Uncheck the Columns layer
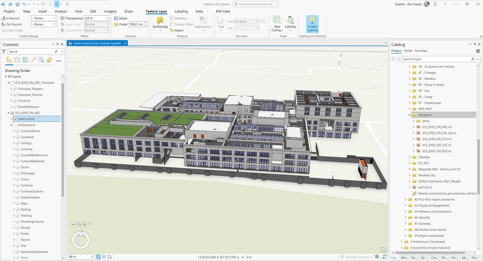This screenshot has width=483, height=261. (18, 149)
